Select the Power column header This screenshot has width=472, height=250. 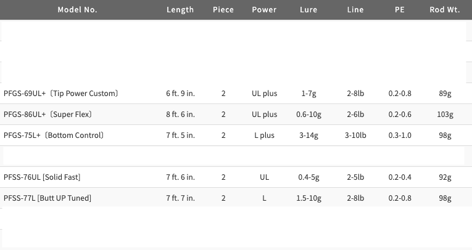(x=264, y=10)
